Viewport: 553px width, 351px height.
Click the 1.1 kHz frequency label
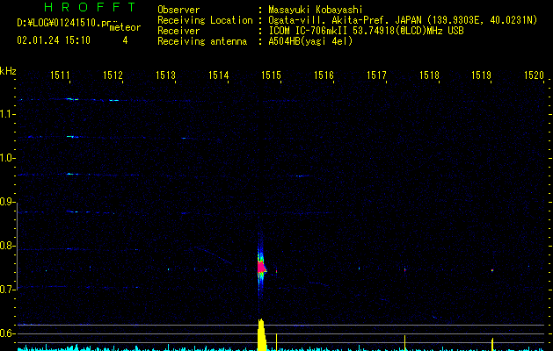pyautogui.click(x=6, y=114)
